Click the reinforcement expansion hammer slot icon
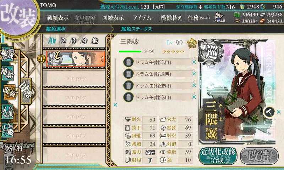This screenshot has width=284, height=170. pos(269,112)
